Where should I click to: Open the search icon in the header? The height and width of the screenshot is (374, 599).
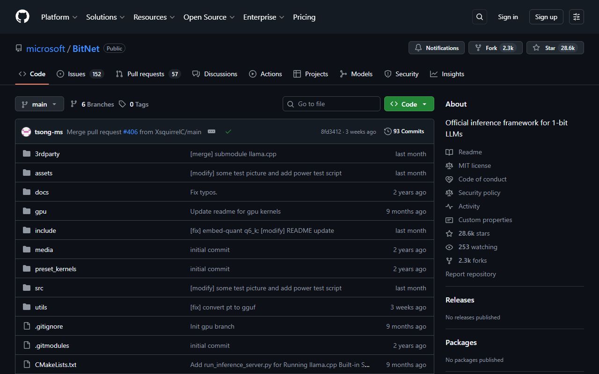pyautogui.click(x=479, y=17)
